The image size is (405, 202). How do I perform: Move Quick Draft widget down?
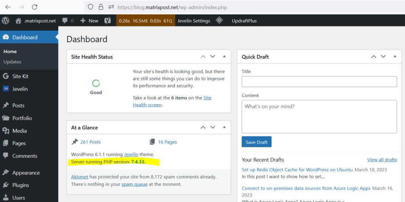click(x=383, y=57)
